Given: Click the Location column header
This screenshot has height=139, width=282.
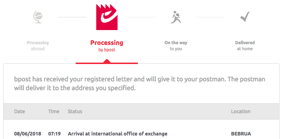Looking at the screenshot, I should 241,111.
